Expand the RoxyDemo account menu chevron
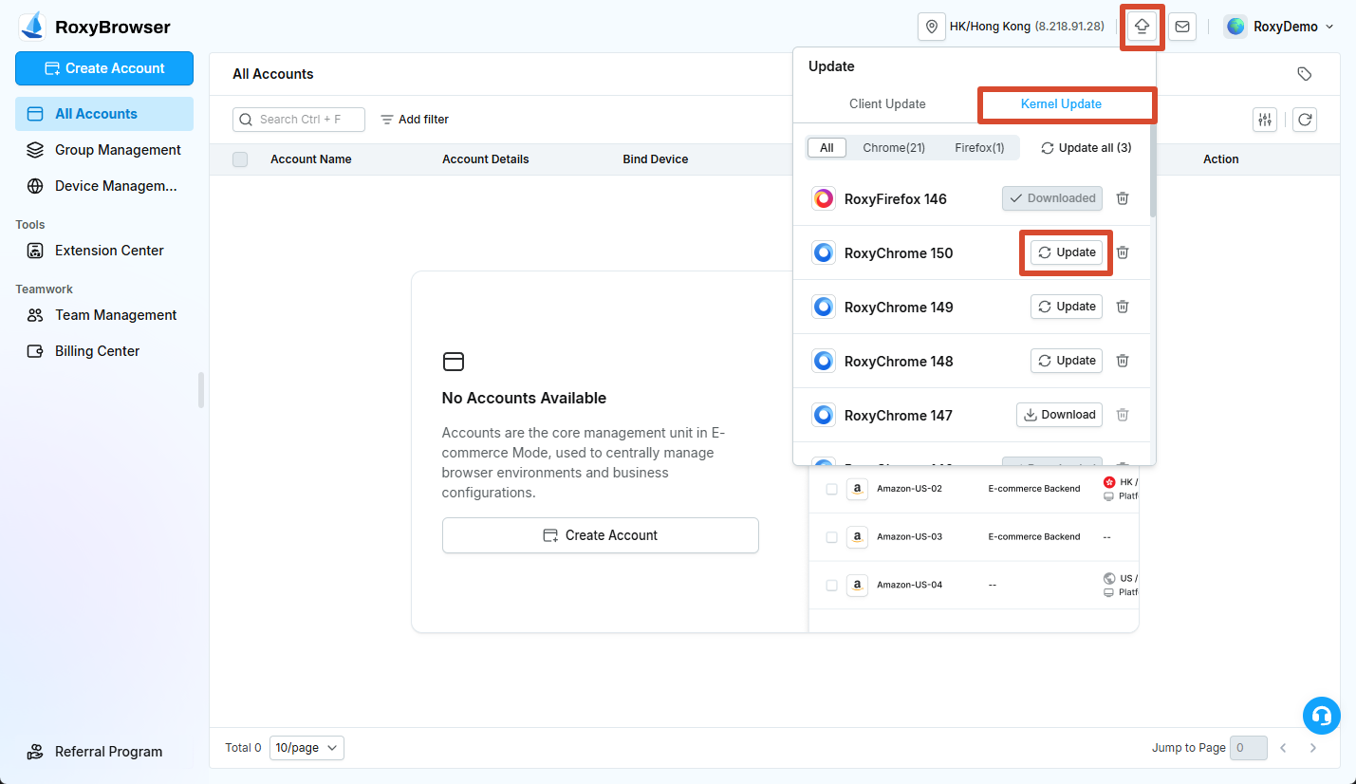This screenshot has height=784, width=1356. point(1329,27)
